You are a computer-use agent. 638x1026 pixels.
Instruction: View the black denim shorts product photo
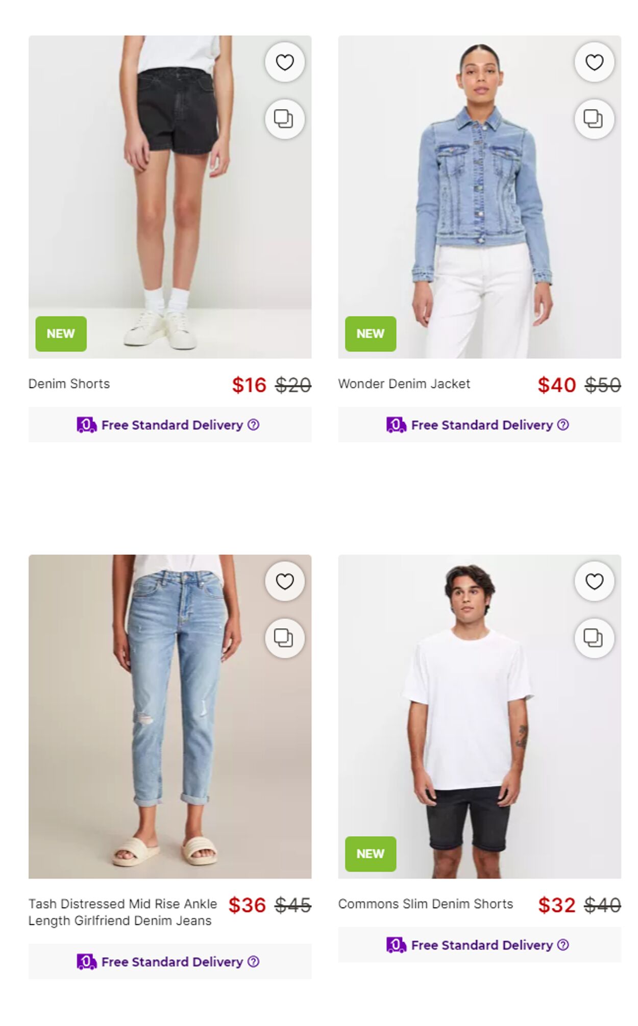click(170, 197)
